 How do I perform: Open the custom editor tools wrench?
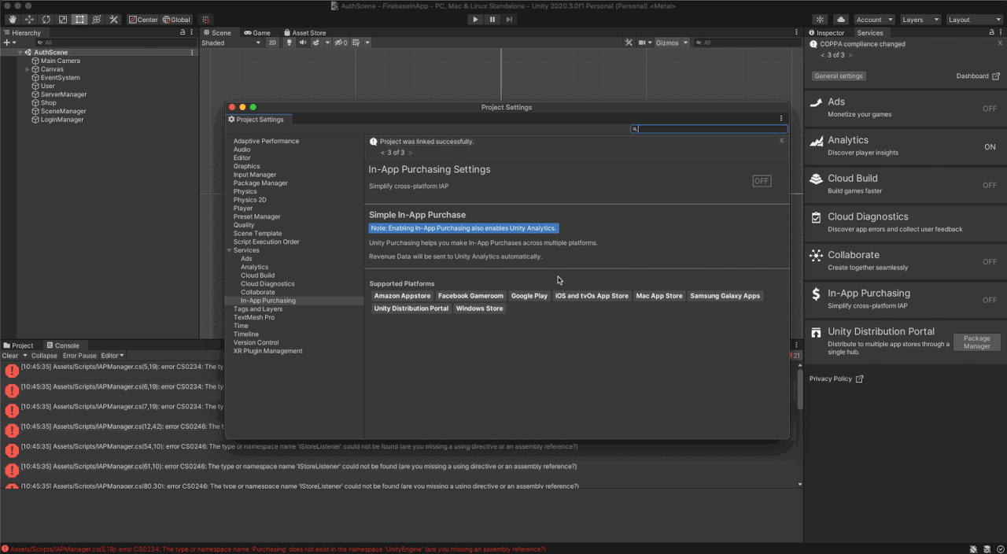(x=113, y=20)
